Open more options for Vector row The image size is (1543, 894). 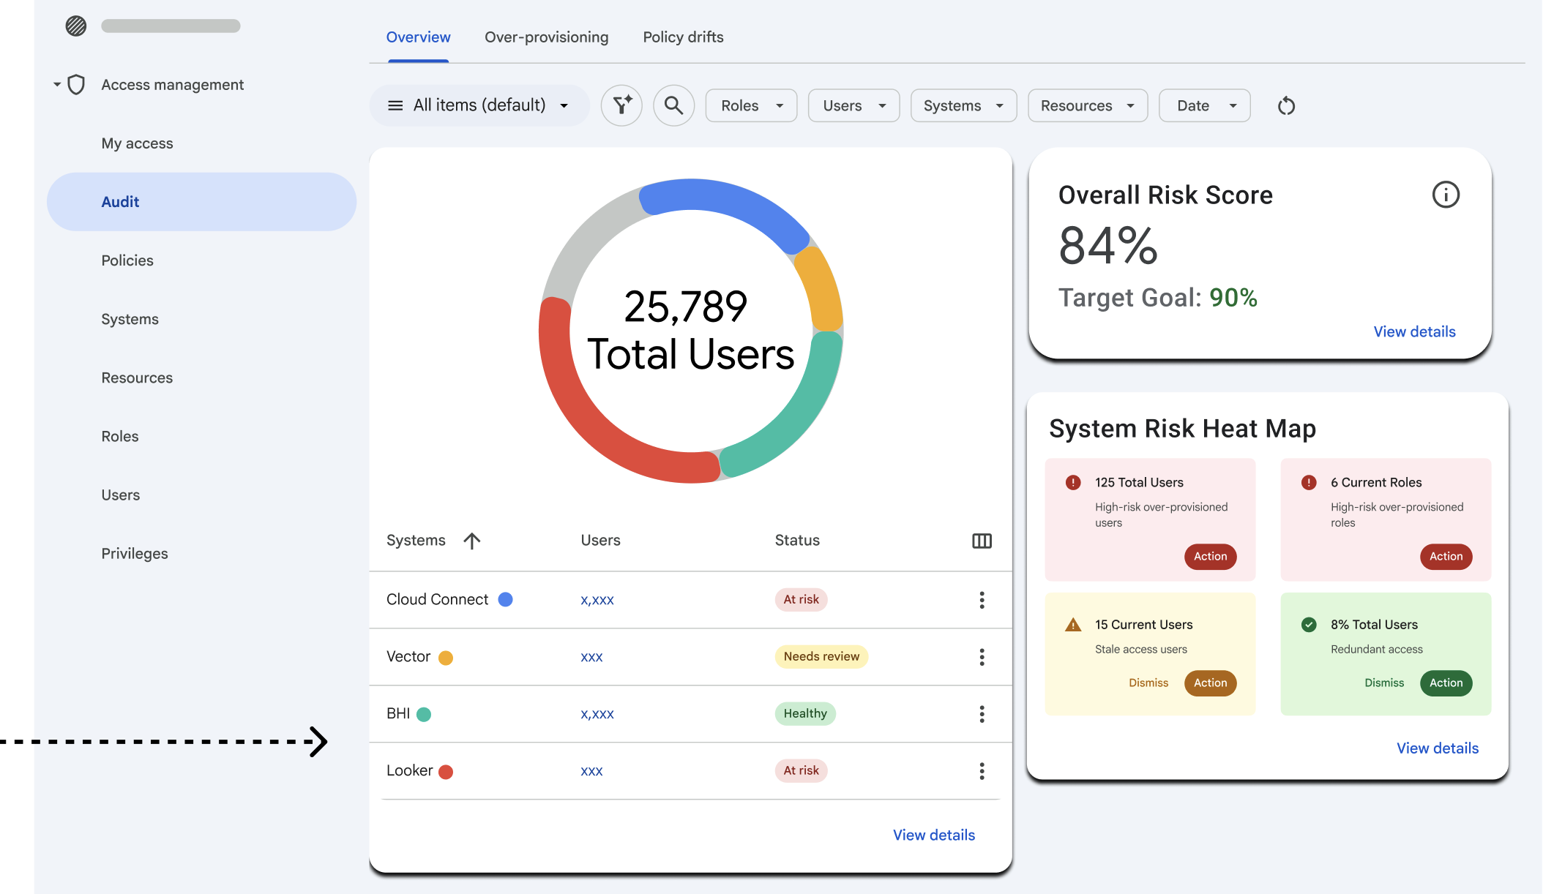pos(982,657)
